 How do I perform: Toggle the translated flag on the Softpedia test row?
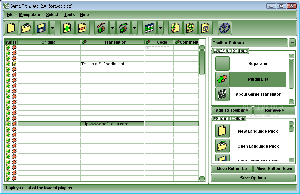coord(14,64)
